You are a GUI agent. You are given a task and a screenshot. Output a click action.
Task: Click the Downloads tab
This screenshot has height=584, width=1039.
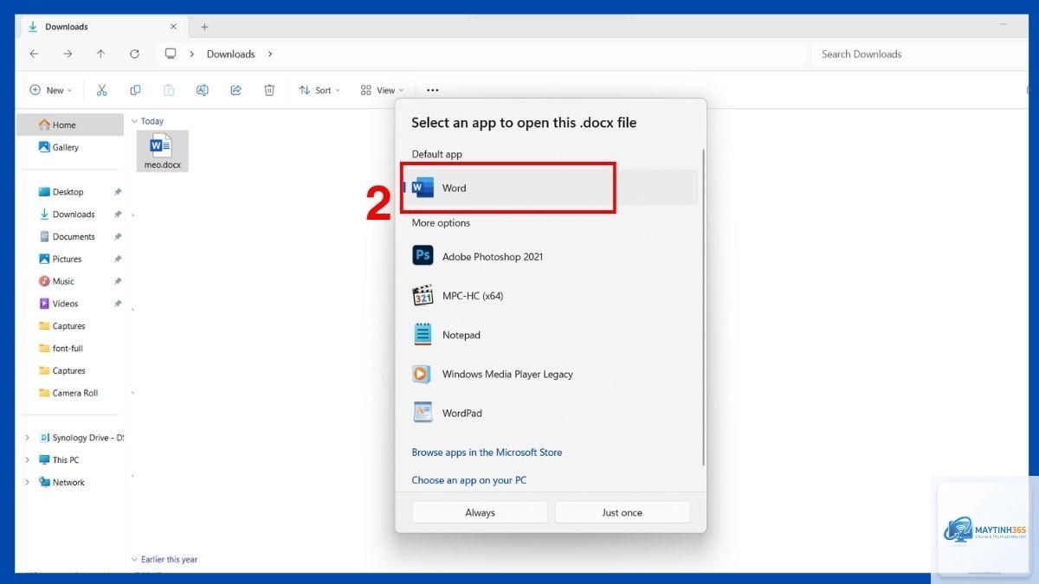click(x=104, y=27)
